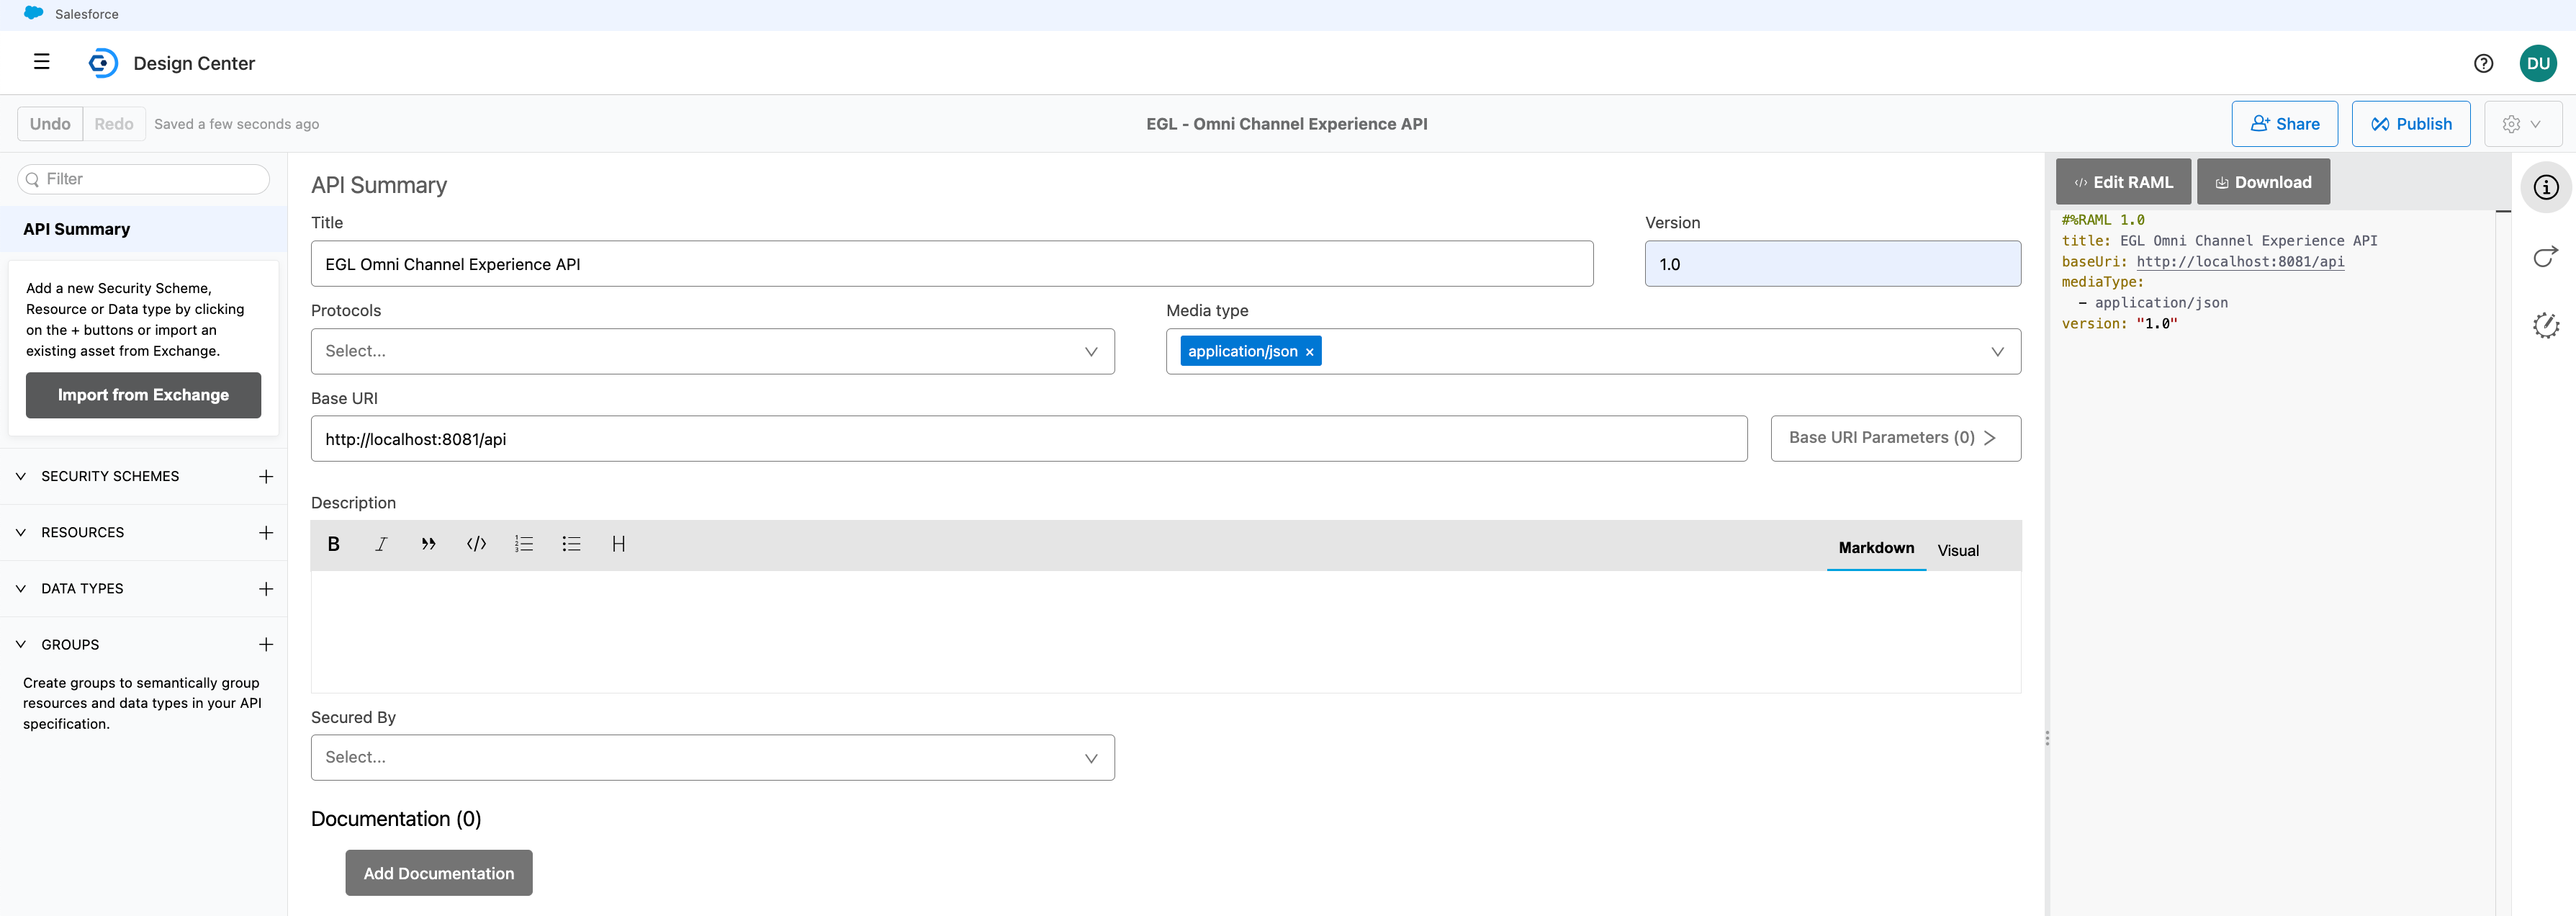Viewport: 2576px width, 916px height.
Task: Remove the application/json media type tag
Action: coord(1309,352)
